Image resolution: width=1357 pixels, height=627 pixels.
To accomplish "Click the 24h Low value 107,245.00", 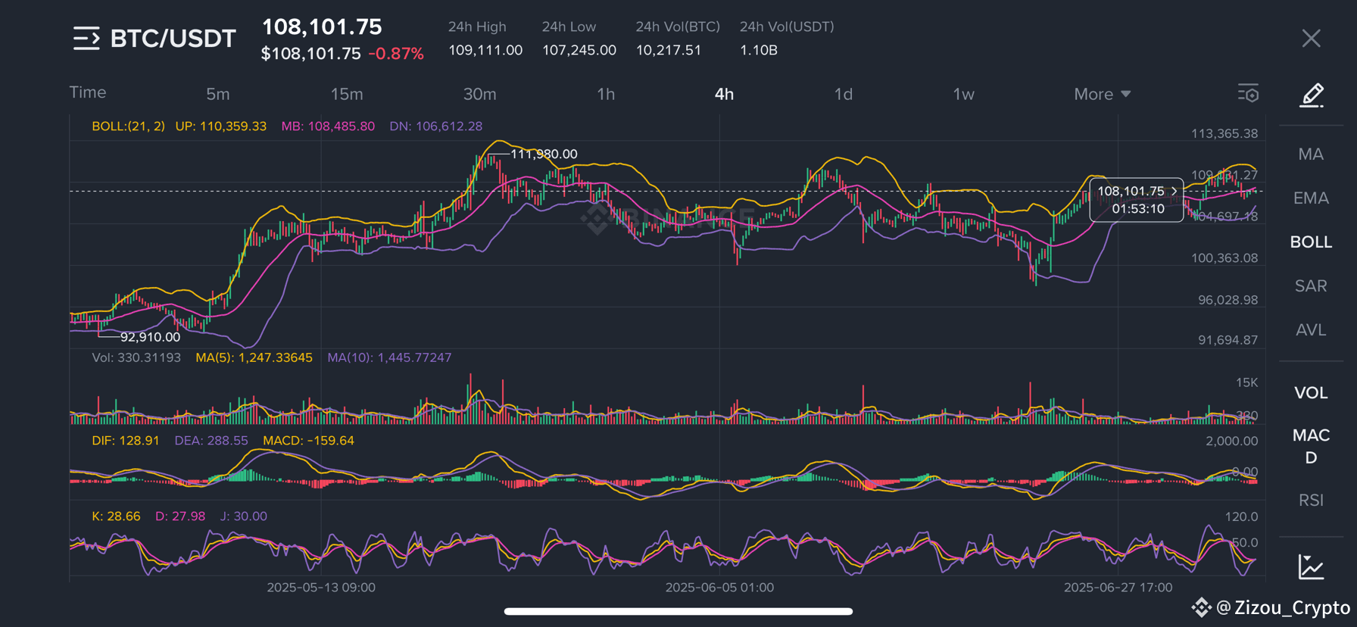I will [x=579, y=50].
